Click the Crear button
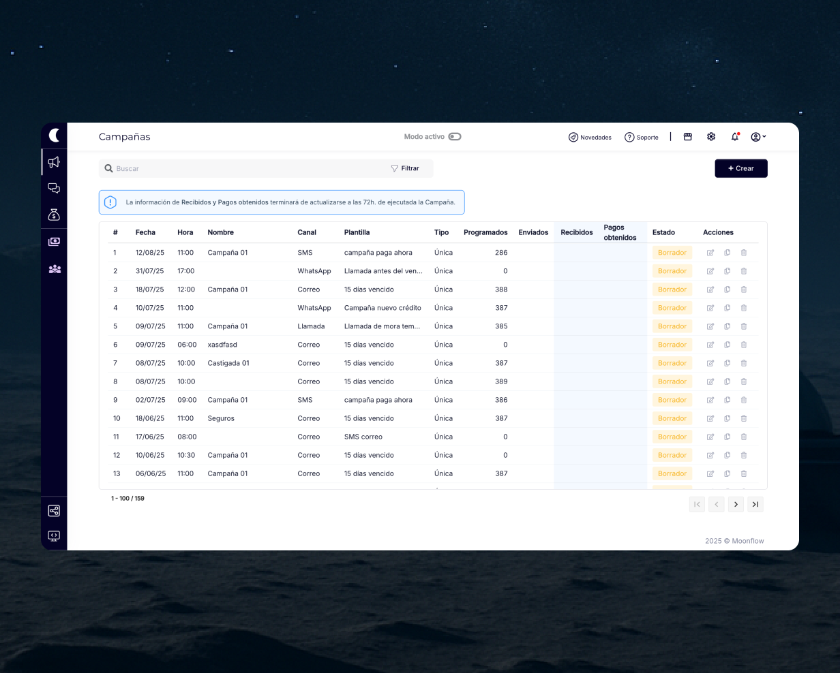Viewport: 840px width, 673px height. point(740,168)
